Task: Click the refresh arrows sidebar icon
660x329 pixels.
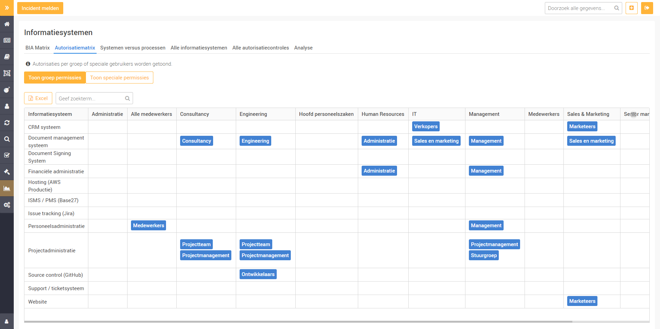Action: tap(7, 123)
